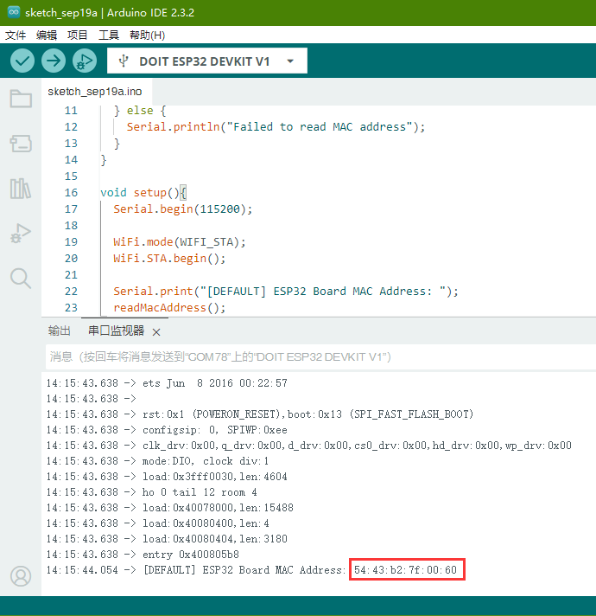Click line number 16 in the gutter

point(71,192)
